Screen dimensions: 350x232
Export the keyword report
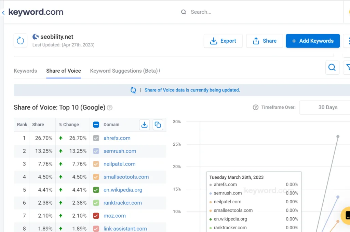point(223,41)
